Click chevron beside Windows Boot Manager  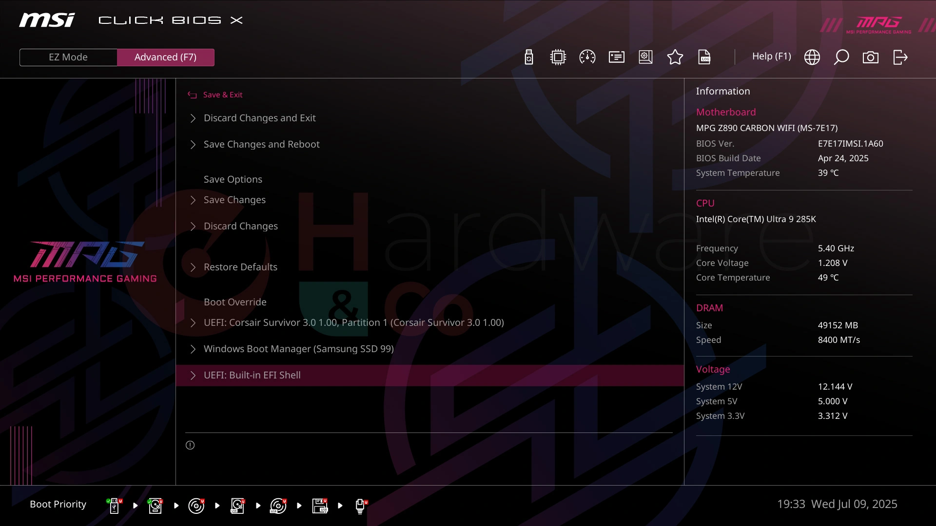193,349
